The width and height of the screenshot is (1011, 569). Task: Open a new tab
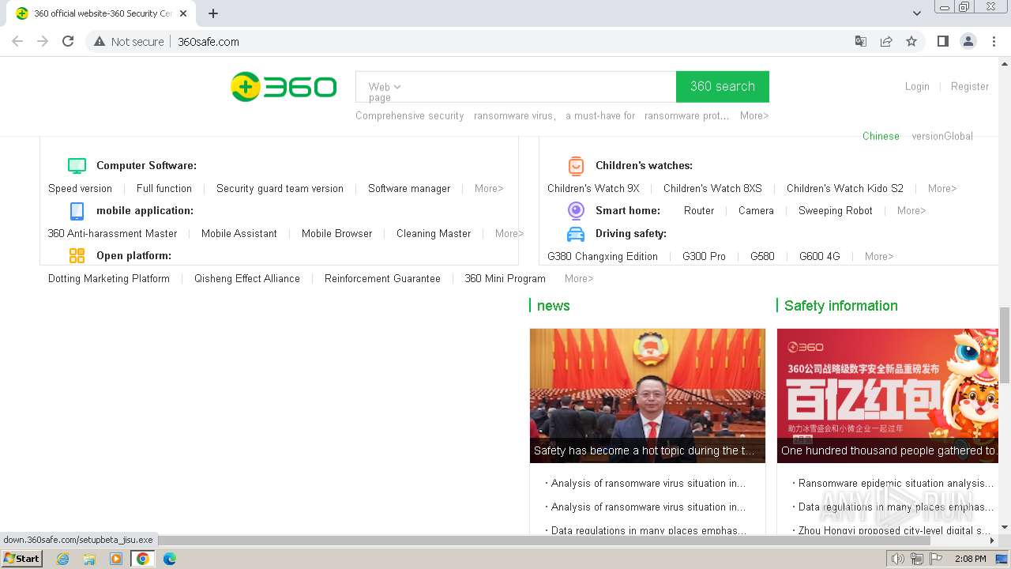pos(213,13)
